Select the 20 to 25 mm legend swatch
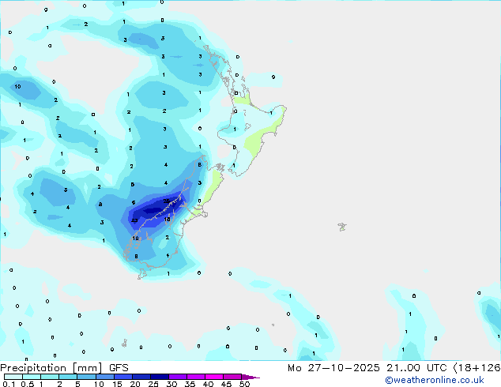 coord(141,377)
